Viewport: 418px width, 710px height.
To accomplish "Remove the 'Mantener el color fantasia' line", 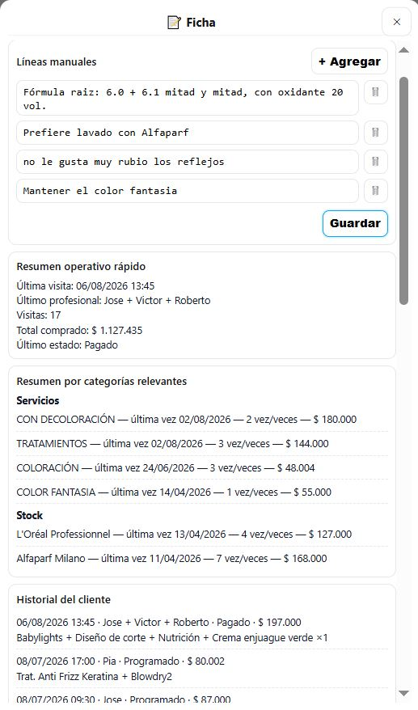I will point(375,191).
